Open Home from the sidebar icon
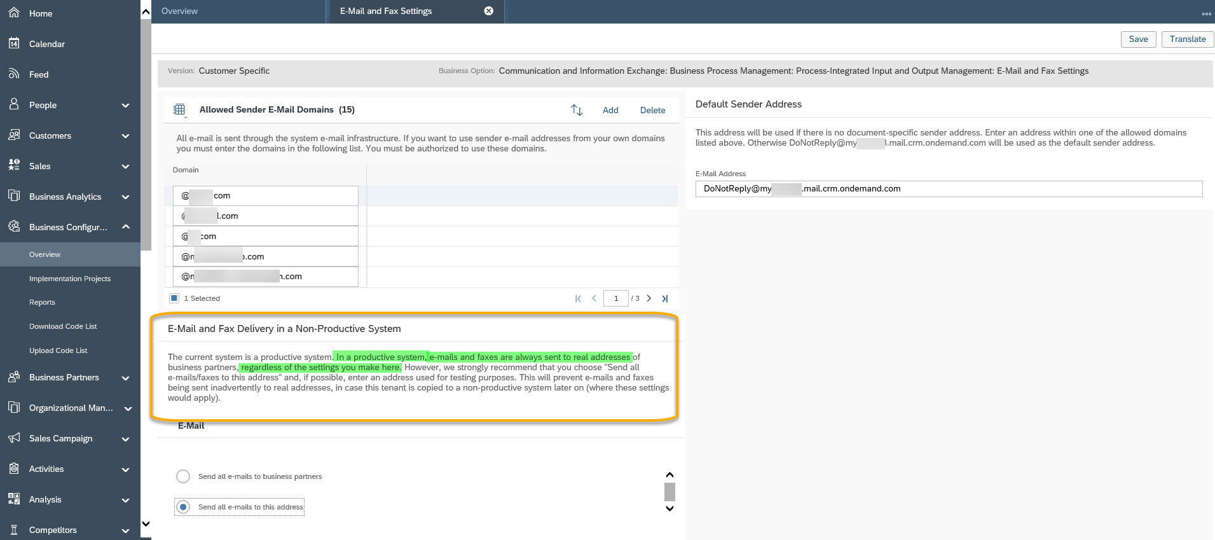Image resolution: width=1215 pixels, height=540 pixels. (x=13, y=13)
